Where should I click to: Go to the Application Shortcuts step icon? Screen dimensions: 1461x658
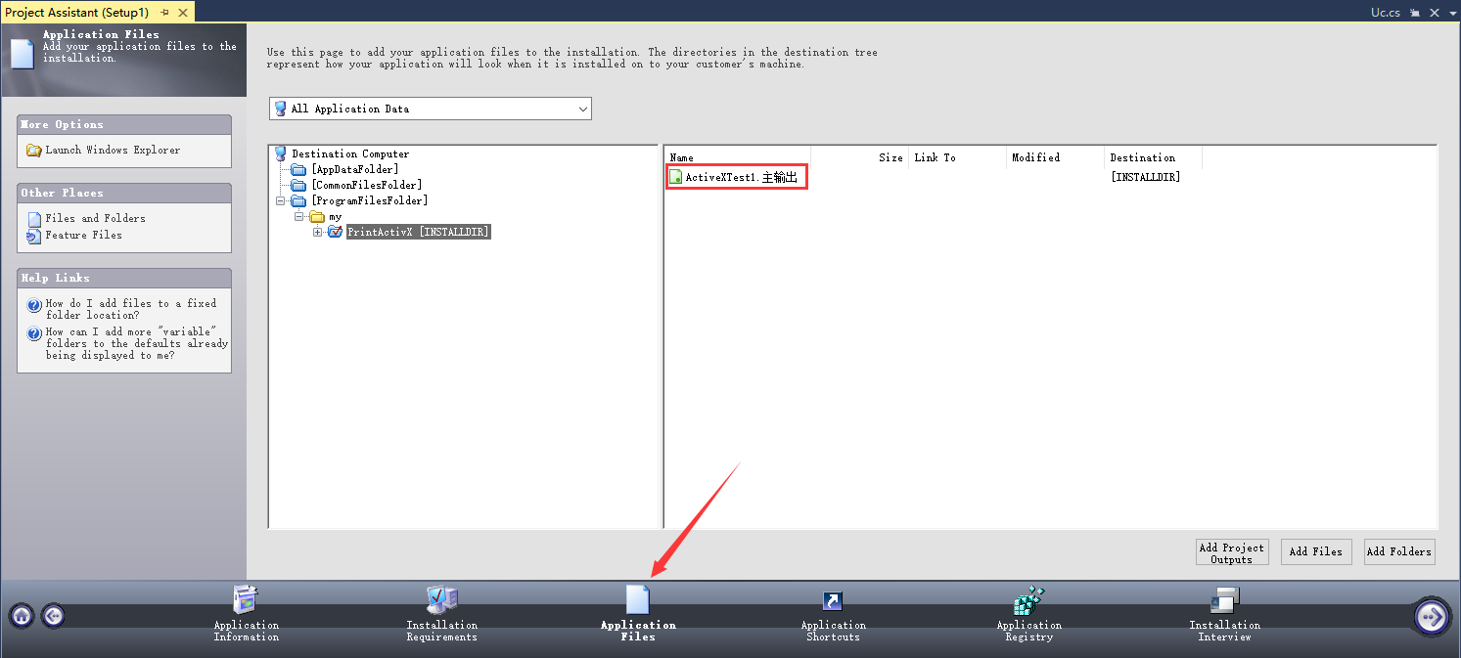833,600
